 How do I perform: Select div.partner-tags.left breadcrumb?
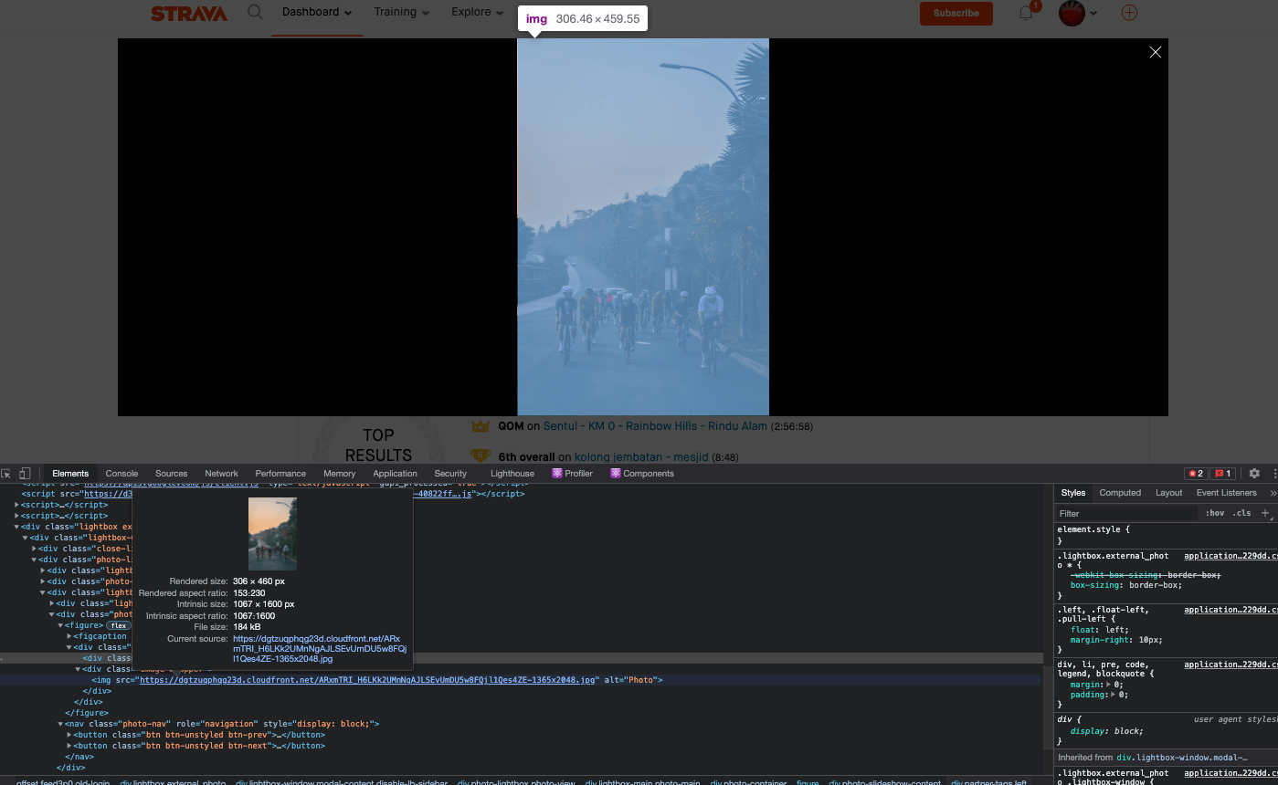[988, 782]
